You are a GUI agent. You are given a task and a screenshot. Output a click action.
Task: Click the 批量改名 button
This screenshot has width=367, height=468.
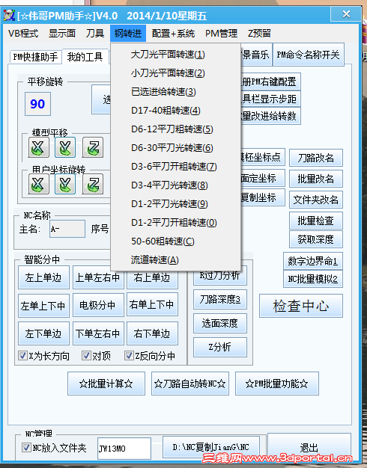316,179
